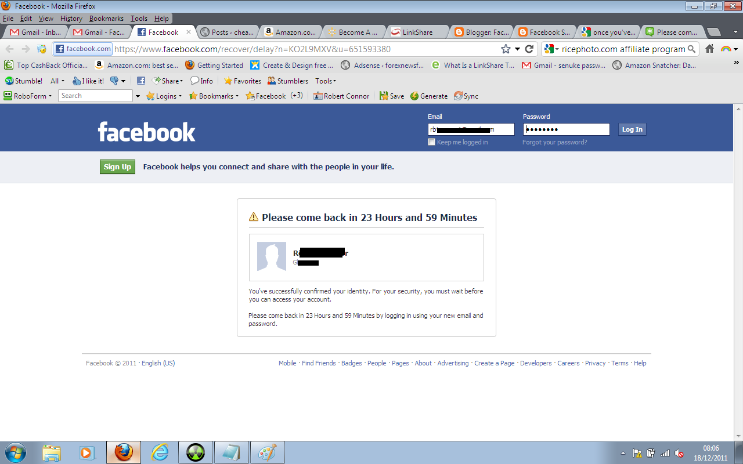
Task: Check 'Keep me logged in' box
Action: 431,142
